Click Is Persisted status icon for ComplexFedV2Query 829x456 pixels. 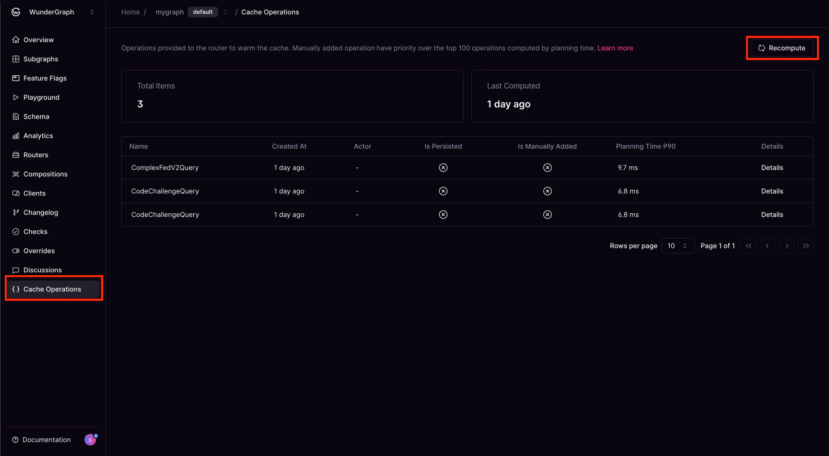point(443,167)
